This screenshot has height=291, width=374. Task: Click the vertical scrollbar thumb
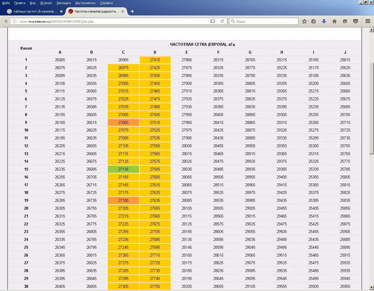[372, 108]
